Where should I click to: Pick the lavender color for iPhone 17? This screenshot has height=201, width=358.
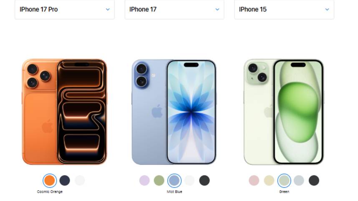click(x=144, y=181)
